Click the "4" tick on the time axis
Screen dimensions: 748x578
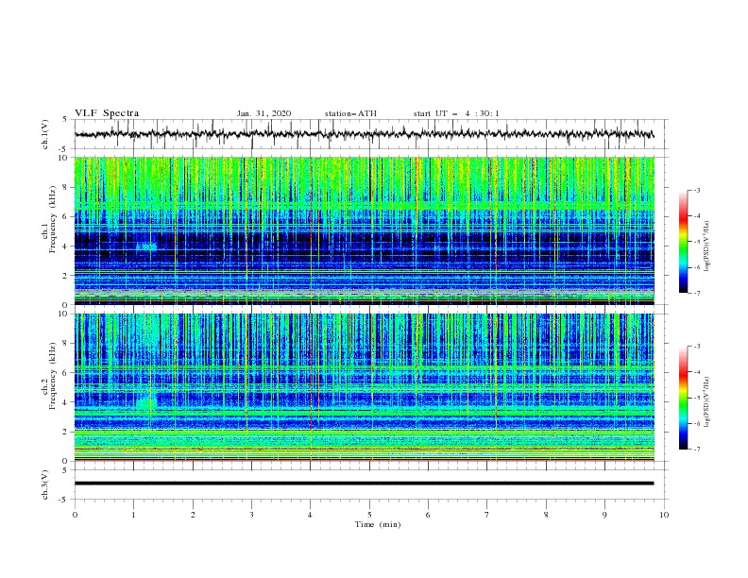click(310, 515)
